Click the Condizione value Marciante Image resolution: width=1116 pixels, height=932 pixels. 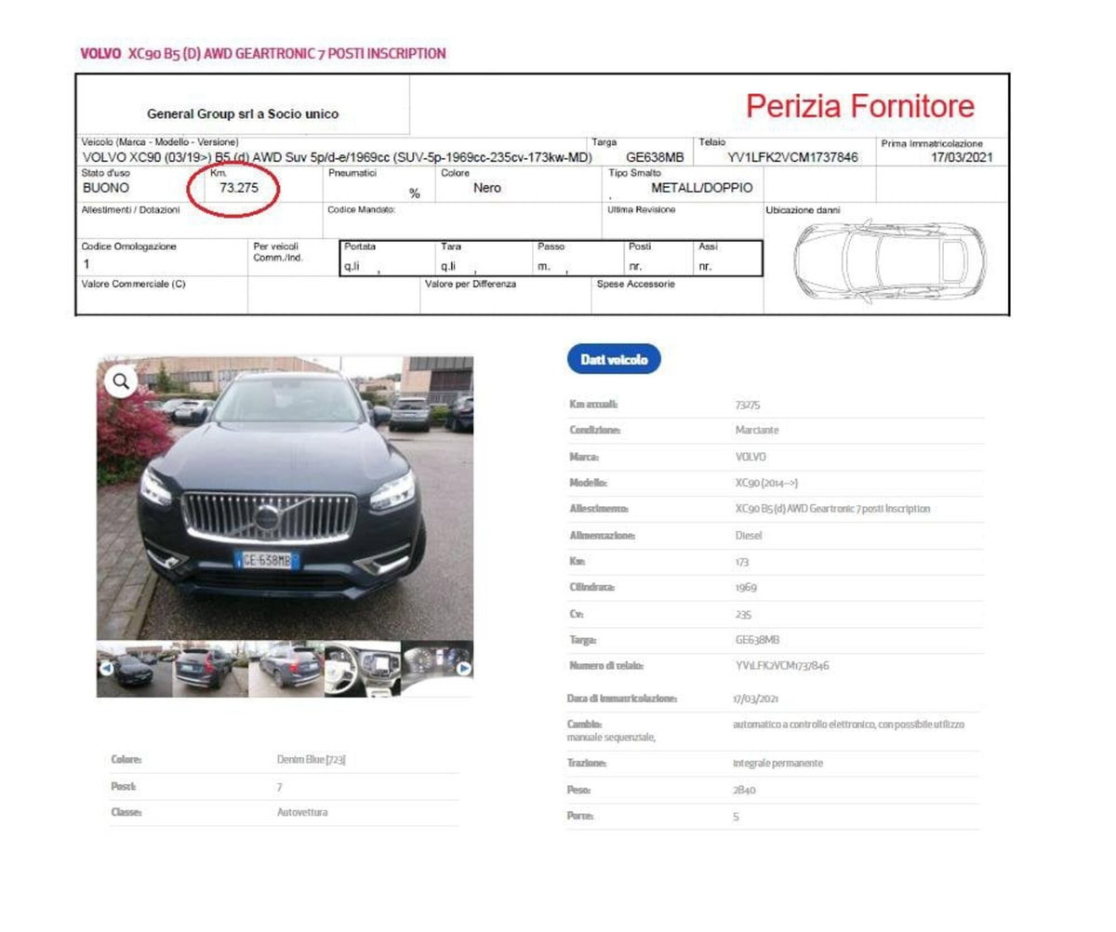click(756, 431)
